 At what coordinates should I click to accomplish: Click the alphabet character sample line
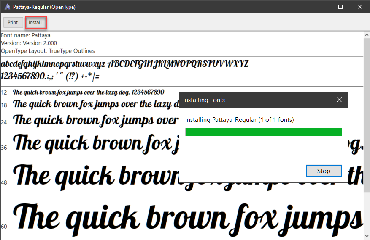pos(125,64)
